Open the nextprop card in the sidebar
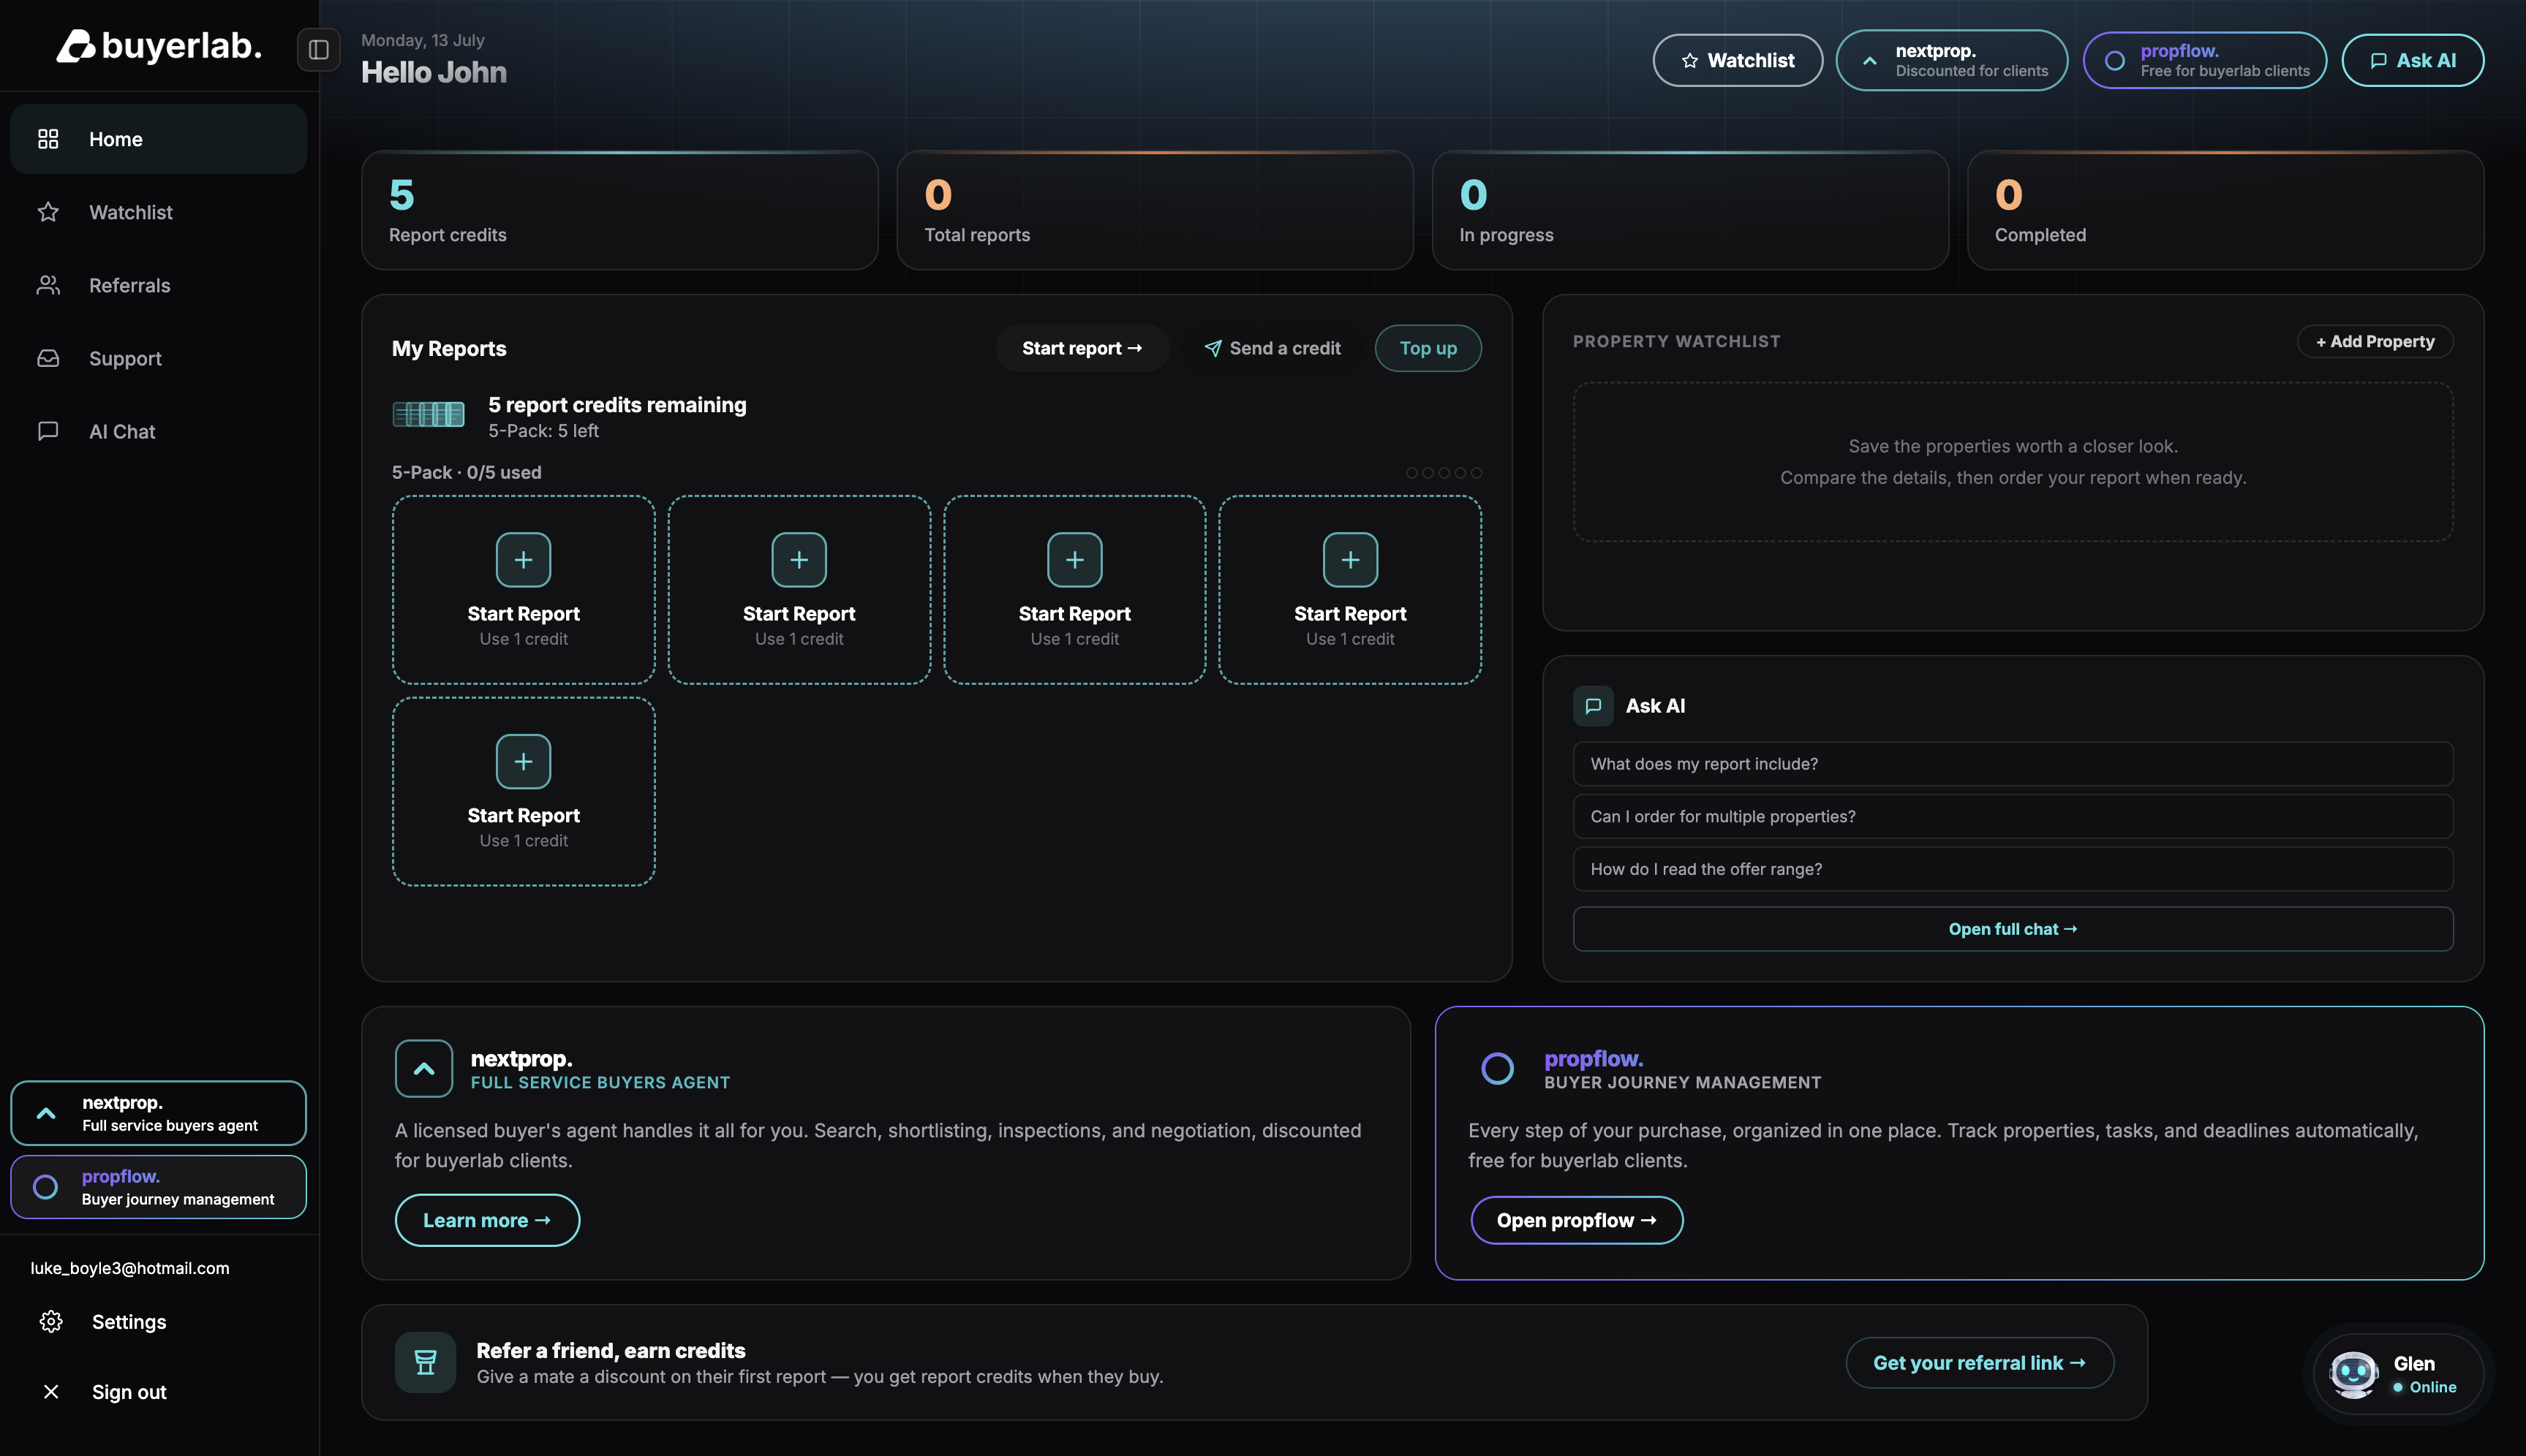 click(159, 1113)
